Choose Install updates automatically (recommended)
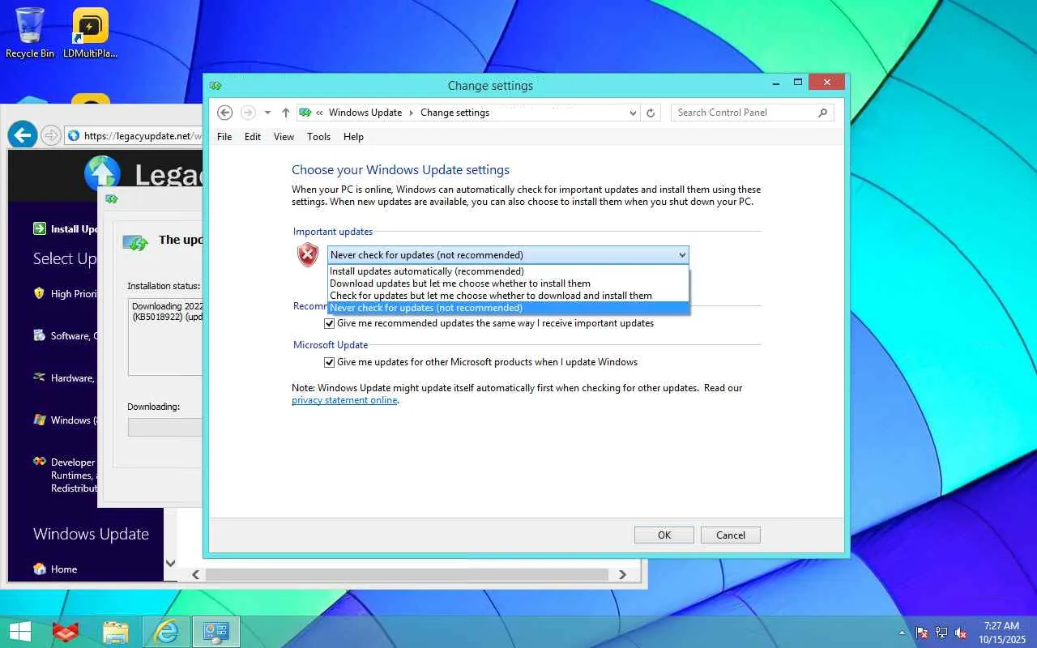1037x648 pixels. [508, 271]
